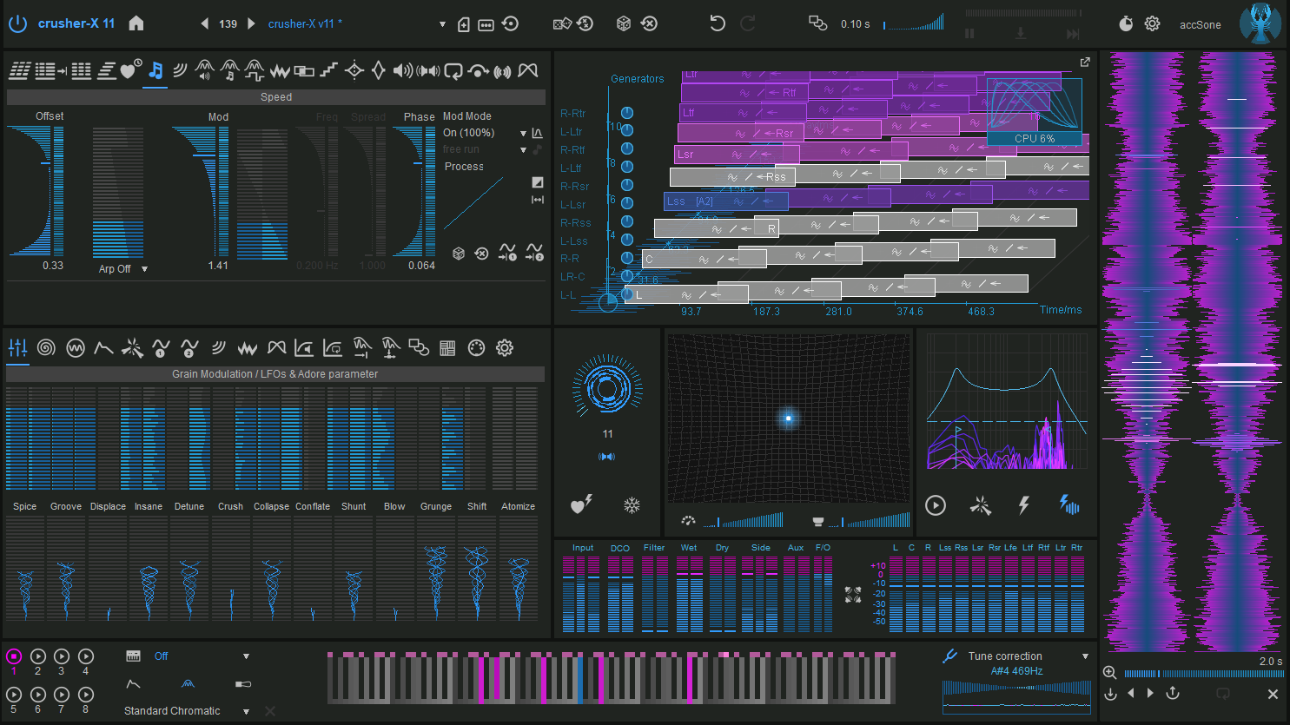Click the LFO 1 assign icon in Speed panel
Screen dimensions: 1290x725
pos(508,253)
